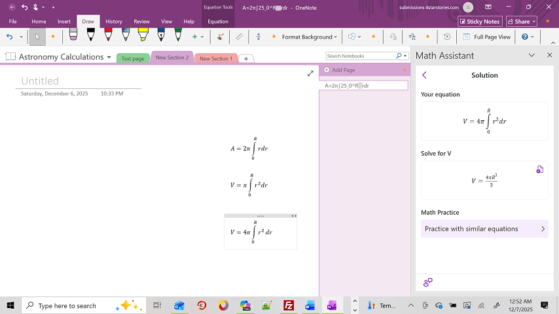The height and width of the screenshot is (314, 559).
Task: Click the Ink to Math icon
Action: (412, 37)
